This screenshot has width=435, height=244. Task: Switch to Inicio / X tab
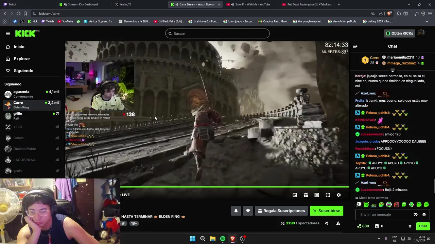point(139,4)
